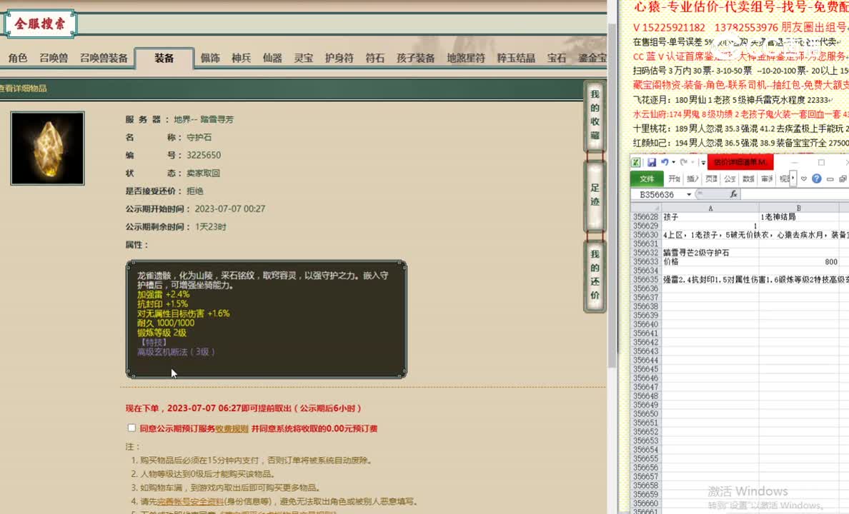Open the 我的收藏 side button
This screenshot has height=514, width=849.
[595, 115]
